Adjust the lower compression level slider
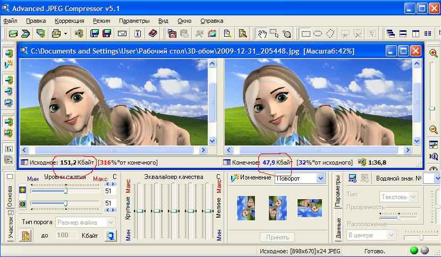 65,203
